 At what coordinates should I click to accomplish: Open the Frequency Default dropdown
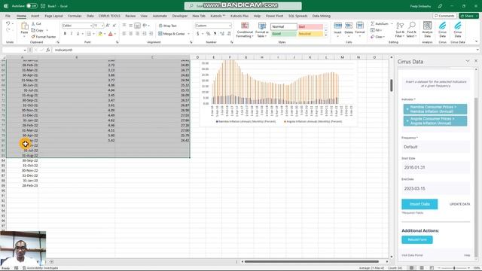pyautogui.click(x=435, y=147)
